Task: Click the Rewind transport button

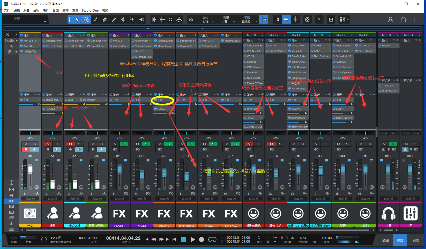Action: coord(154,239)
